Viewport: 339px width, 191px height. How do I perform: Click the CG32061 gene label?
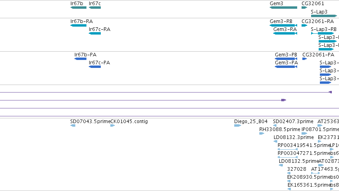pos(313,4)
